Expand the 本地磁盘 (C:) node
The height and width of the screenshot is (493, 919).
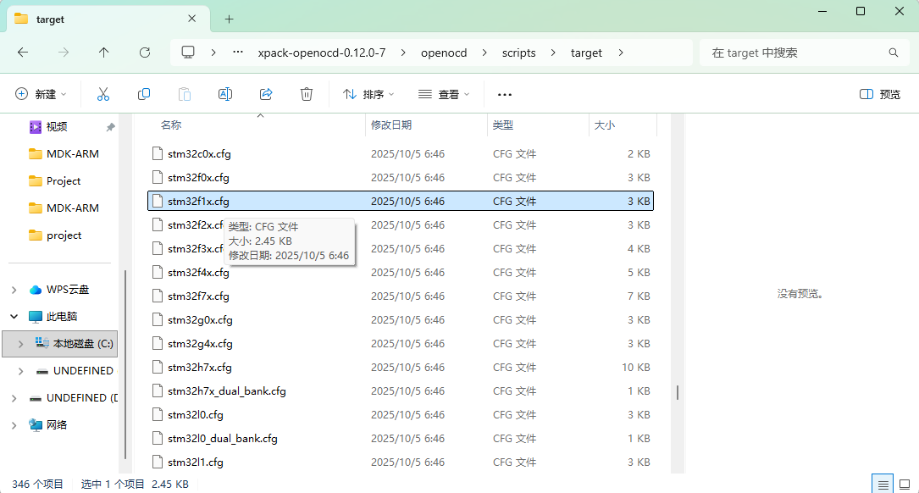(20, 344)
